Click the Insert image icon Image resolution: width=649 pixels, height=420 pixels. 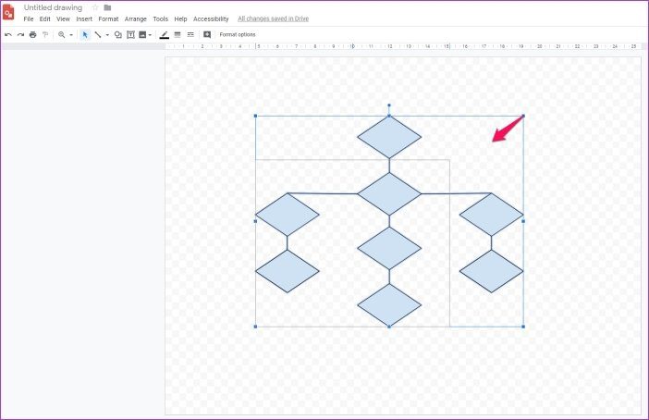coord(142,35)
